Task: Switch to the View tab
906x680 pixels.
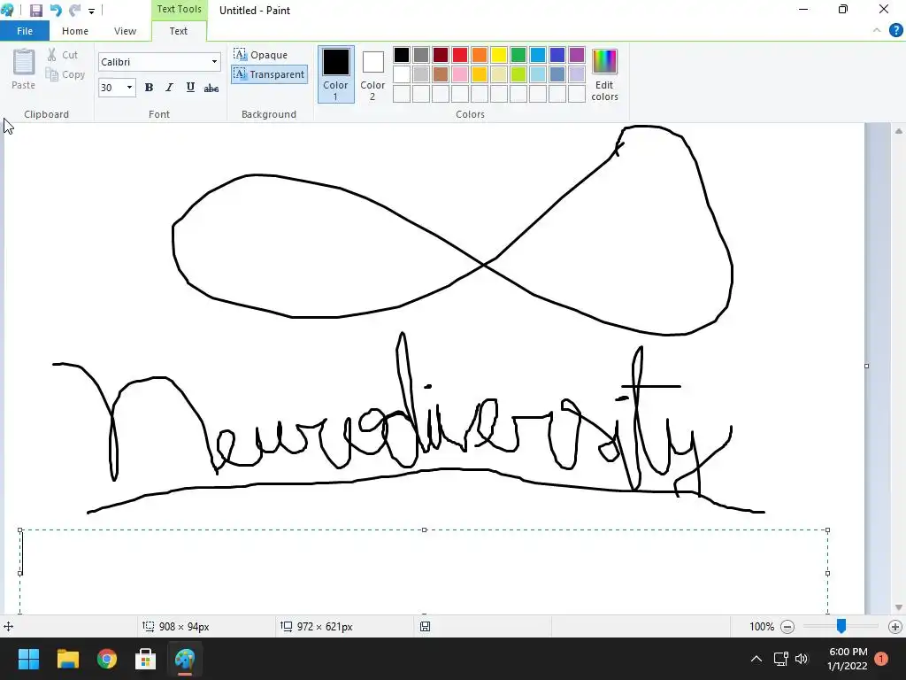Action: (125, 31)
